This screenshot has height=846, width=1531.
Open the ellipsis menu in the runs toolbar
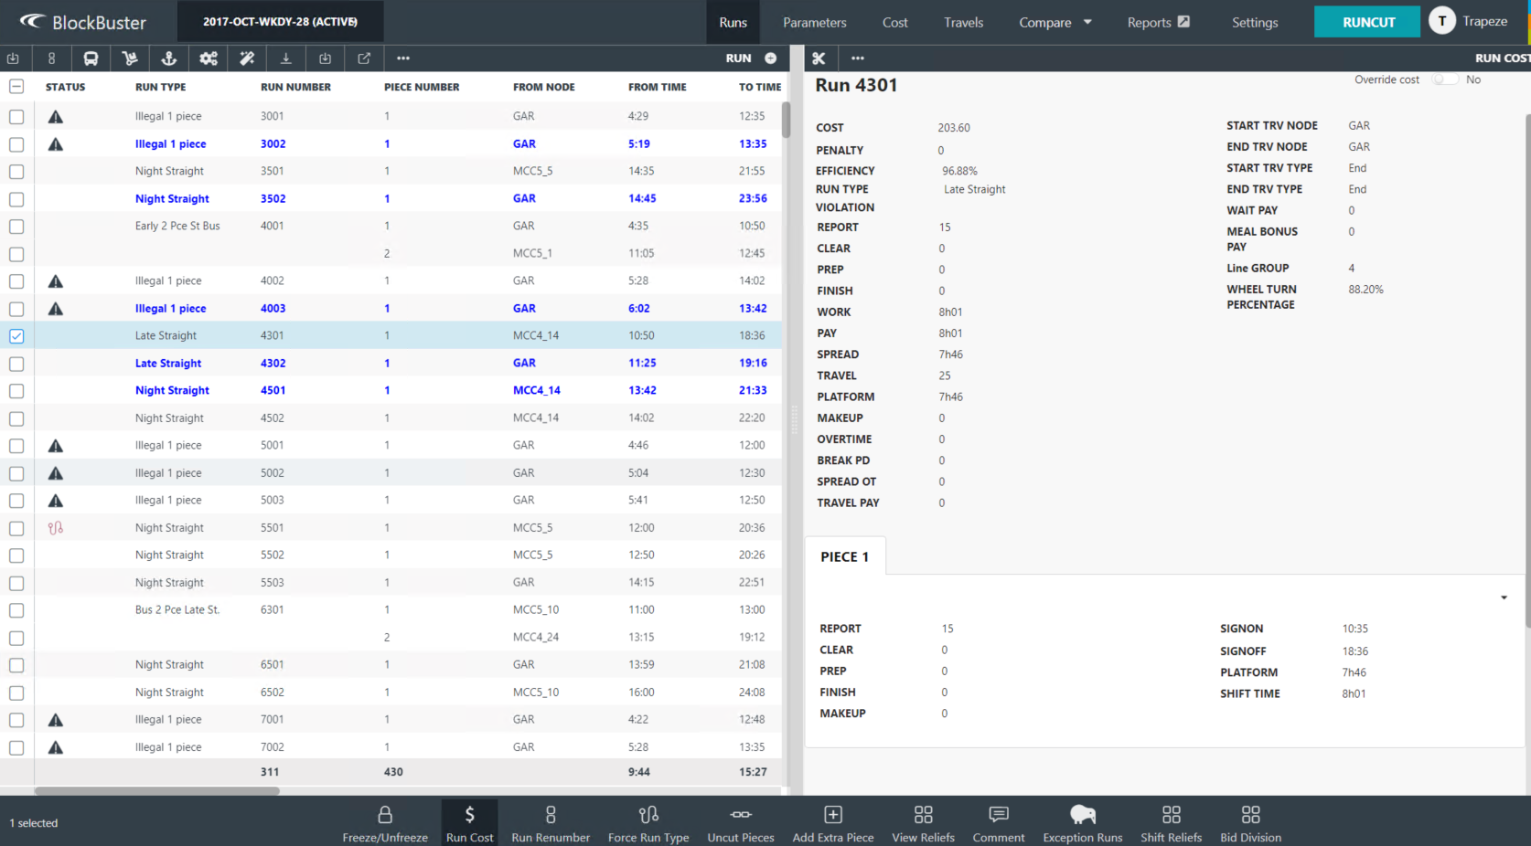(x=402, y=58)
